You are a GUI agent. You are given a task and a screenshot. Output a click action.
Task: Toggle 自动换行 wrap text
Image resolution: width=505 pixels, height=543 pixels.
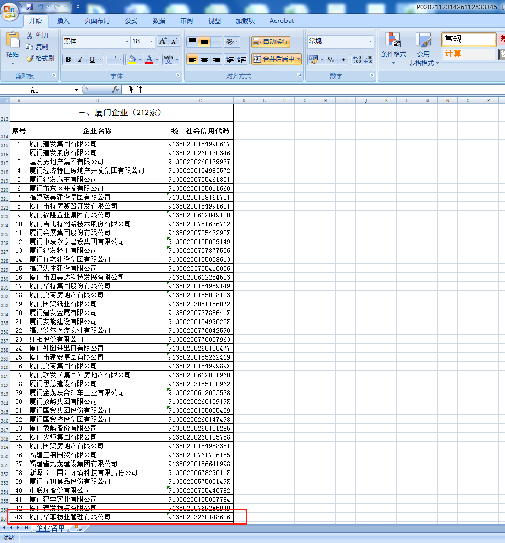(x=271, y=42)
